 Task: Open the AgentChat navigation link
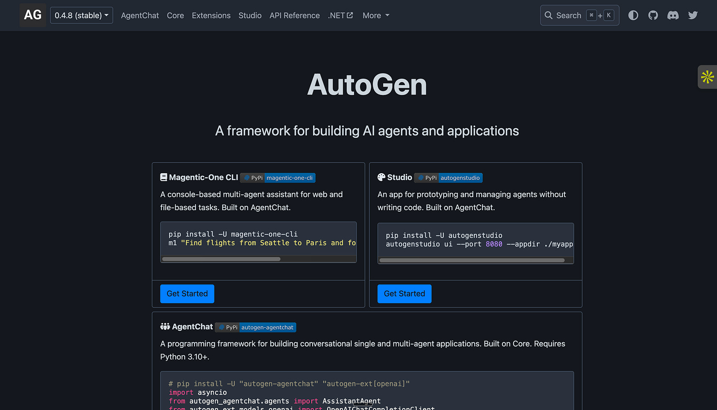pyautogui.click(x=140, y=15)
